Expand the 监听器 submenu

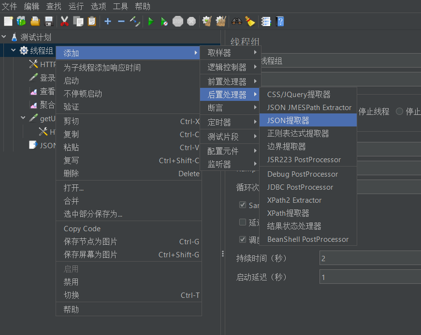(x=230, y=164)
